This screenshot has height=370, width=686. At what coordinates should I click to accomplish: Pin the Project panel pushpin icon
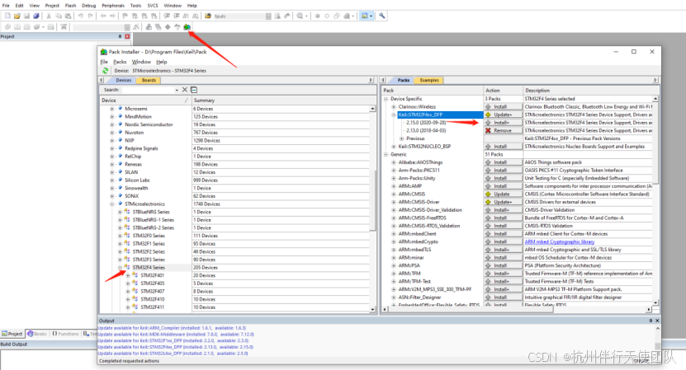(x=120, y=37)
